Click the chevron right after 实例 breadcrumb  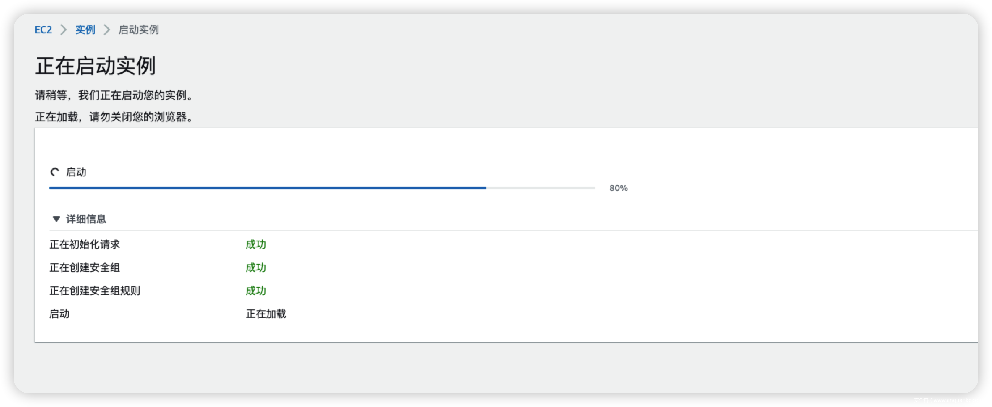[x=107, y=30]
